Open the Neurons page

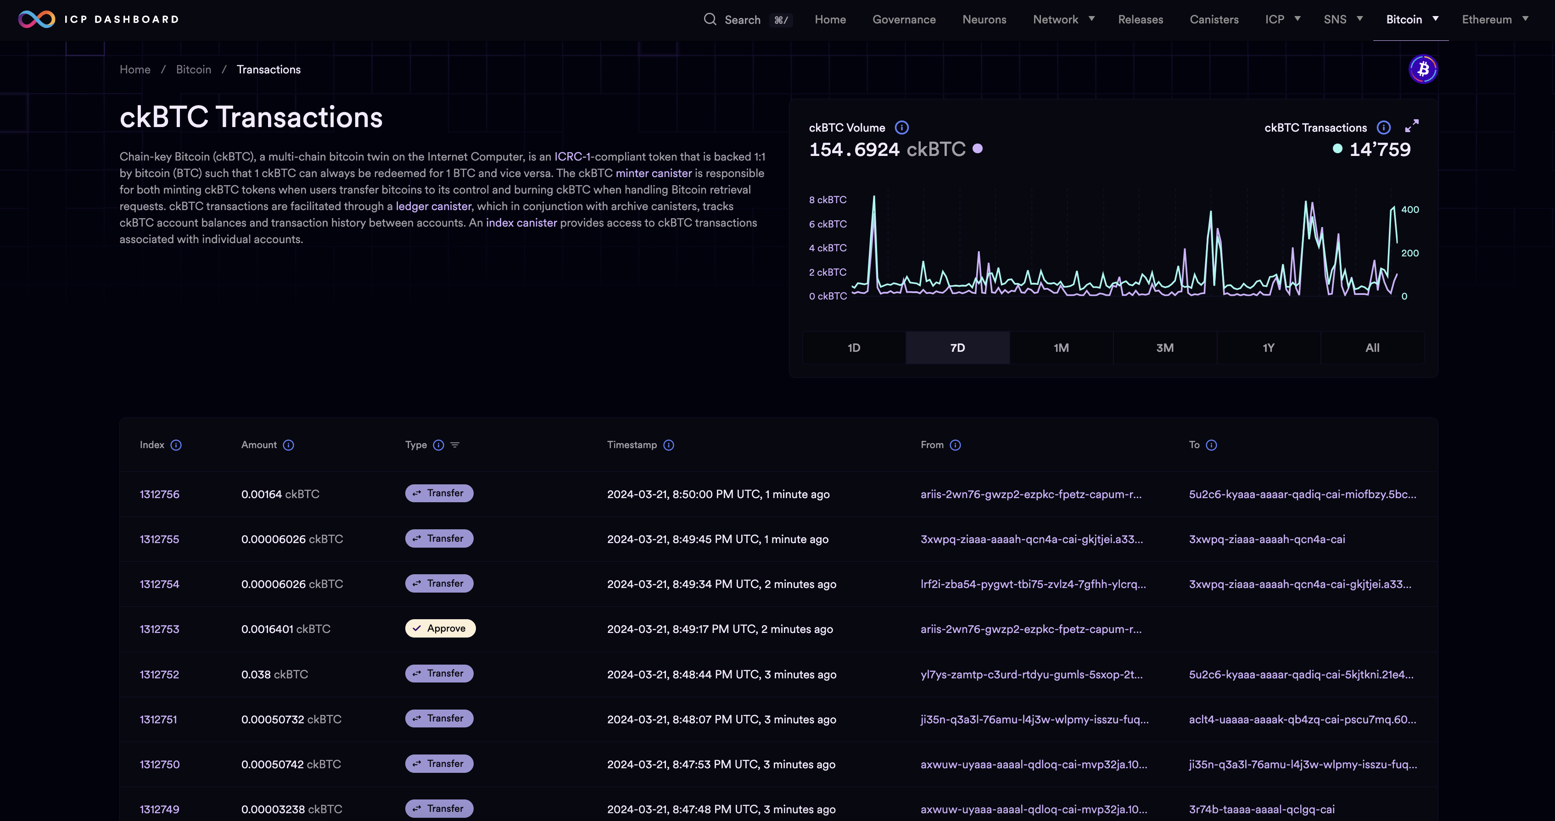coord(984,19)
